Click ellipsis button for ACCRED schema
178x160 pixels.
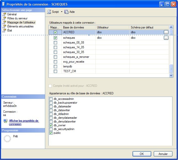[x=166, y=32]
